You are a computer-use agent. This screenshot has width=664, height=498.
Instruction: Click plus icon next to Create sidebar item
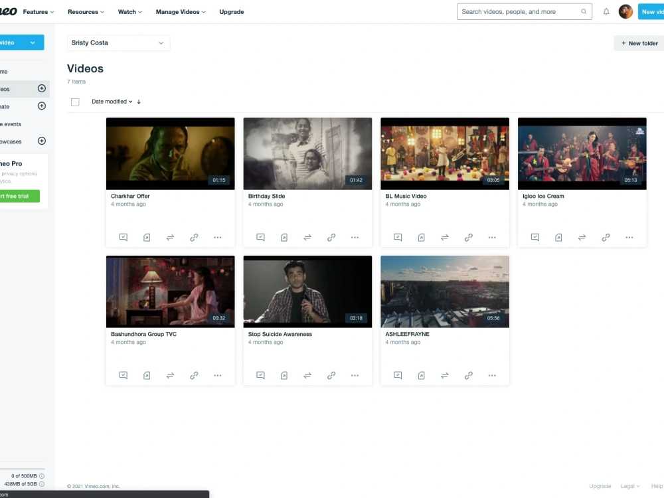(x=41, y=106)
